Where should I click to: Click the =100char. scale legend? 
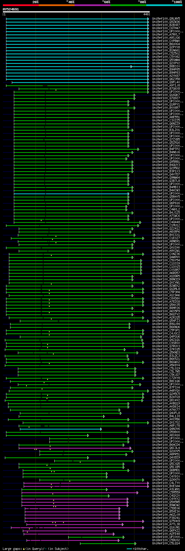(x=138, y=548)
